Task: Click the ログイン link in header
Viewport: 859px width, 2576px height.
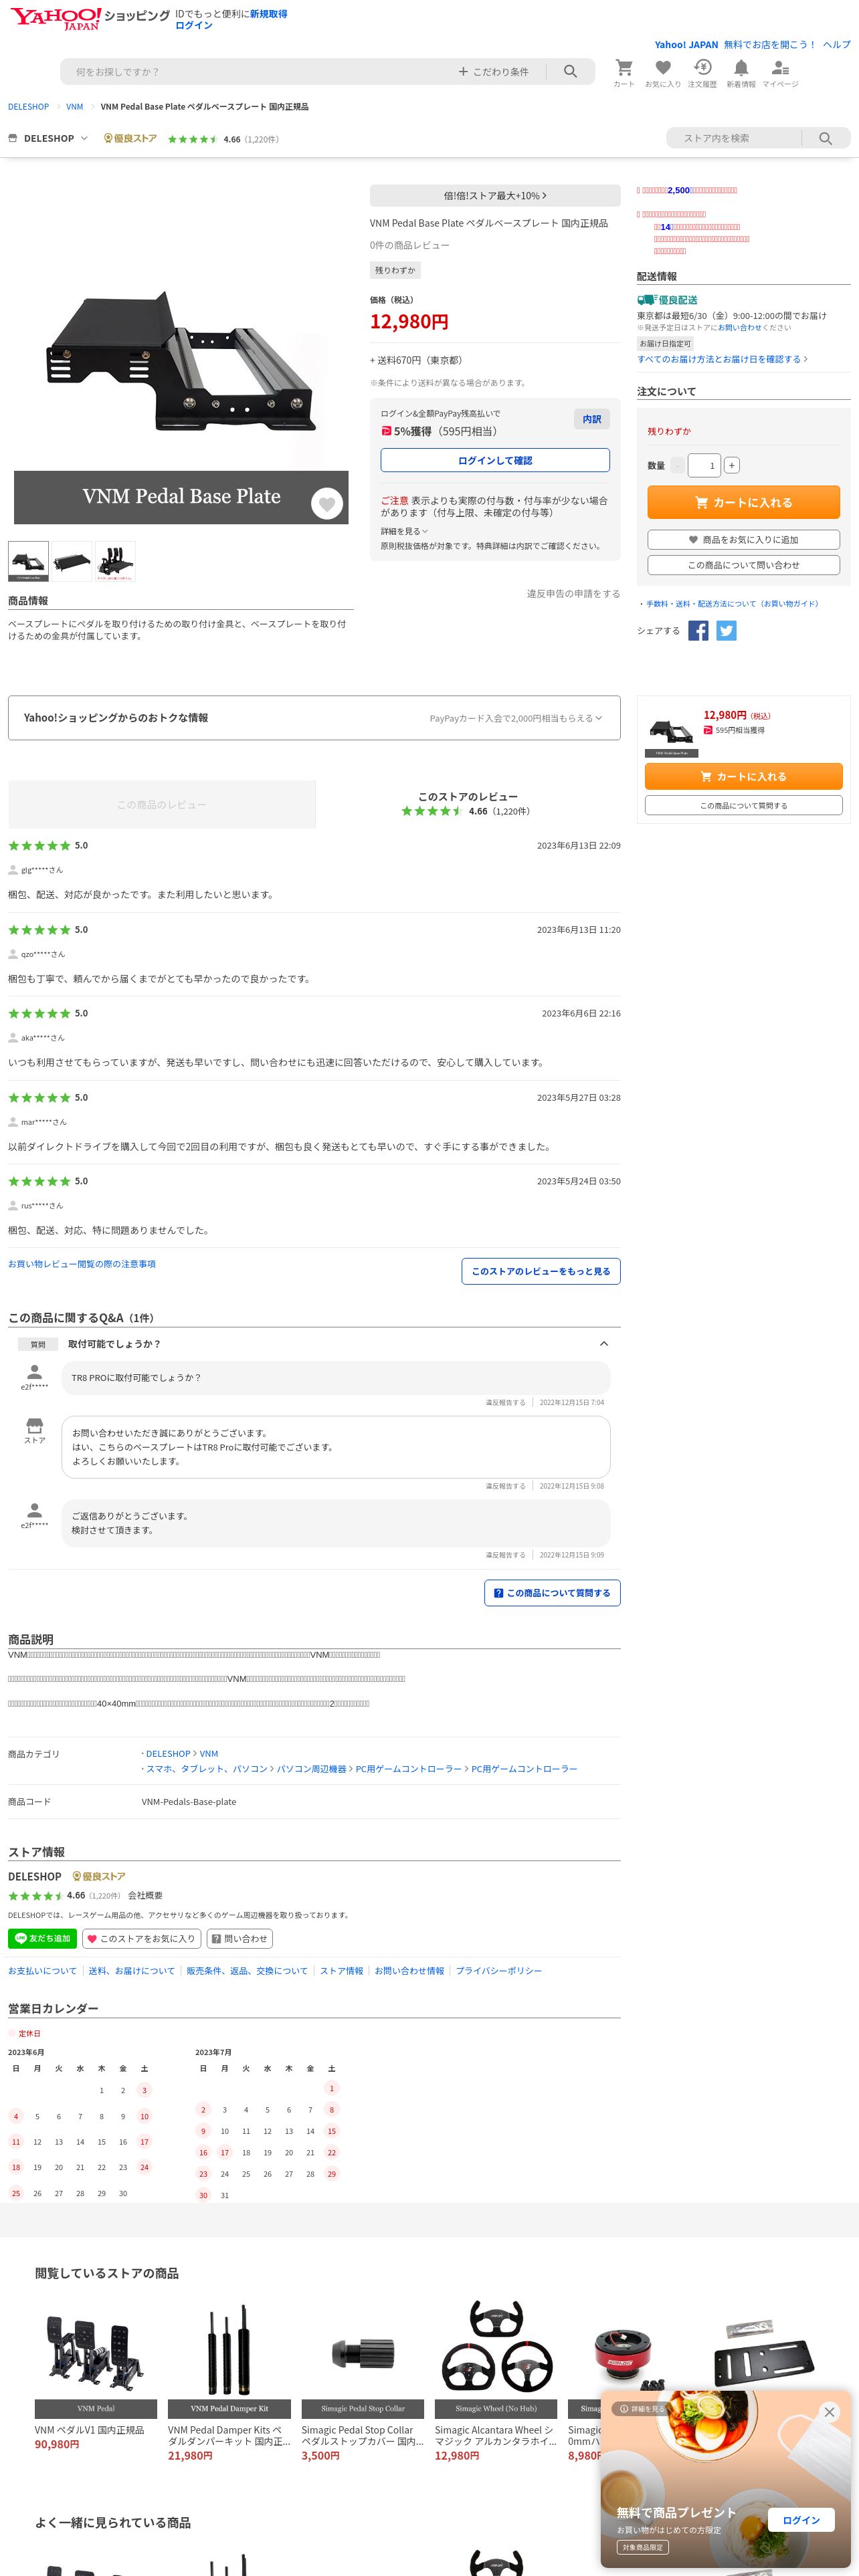Action: click(194, 26)
